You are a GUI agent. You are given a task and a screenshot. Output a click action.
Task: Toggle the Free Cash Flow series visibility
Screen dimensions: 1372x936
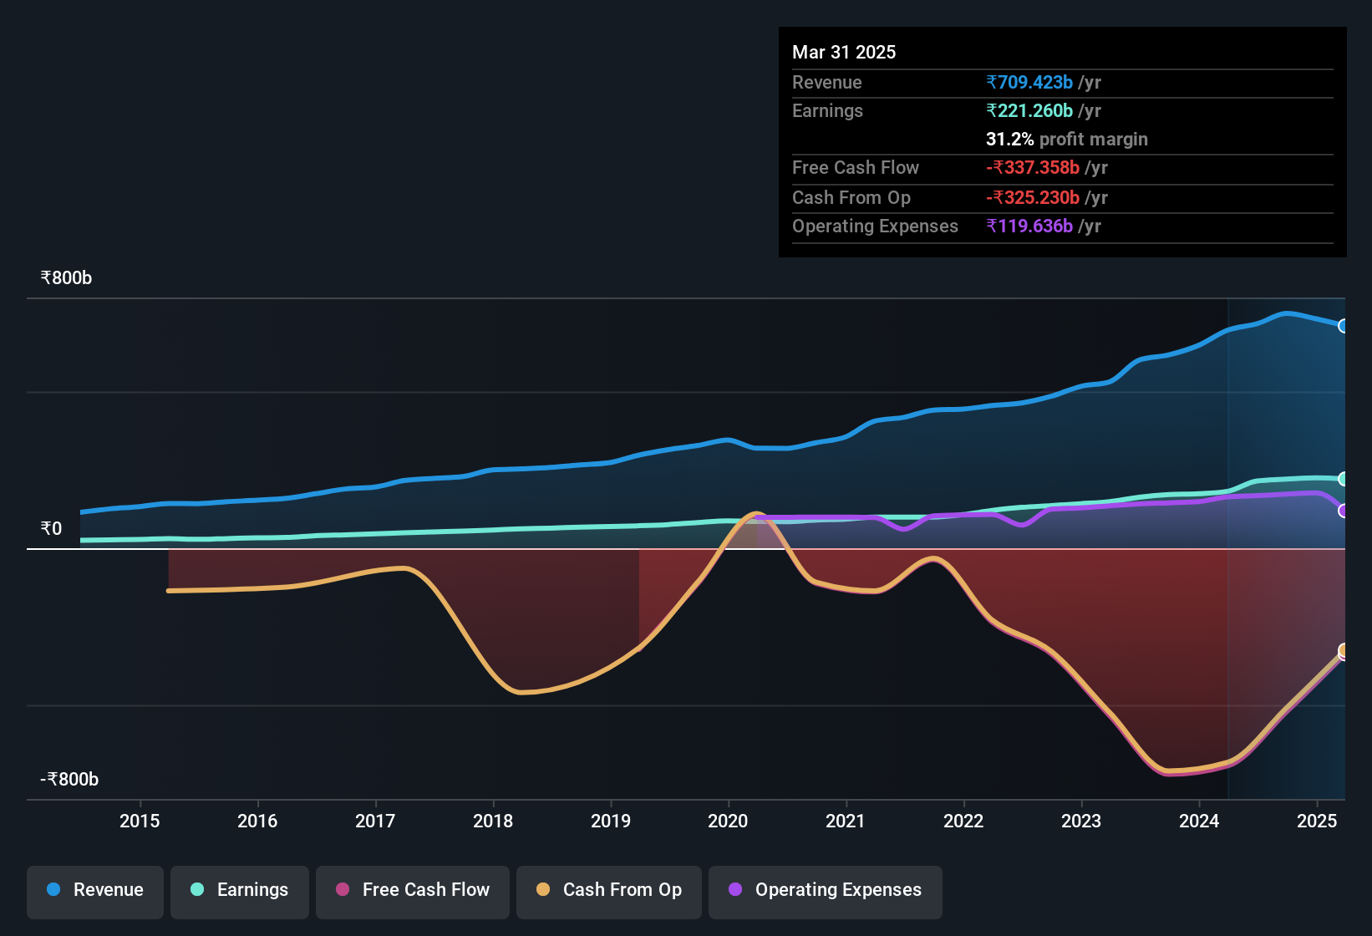click(x=412, y=890)
